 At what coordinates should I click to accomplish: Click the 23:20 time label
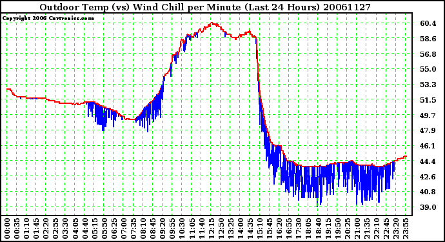pos(396,228)
